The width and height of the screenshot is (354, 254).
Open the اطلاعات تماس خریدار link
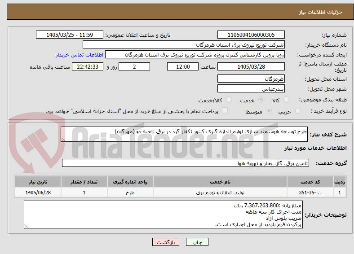[x=80, y=55]
